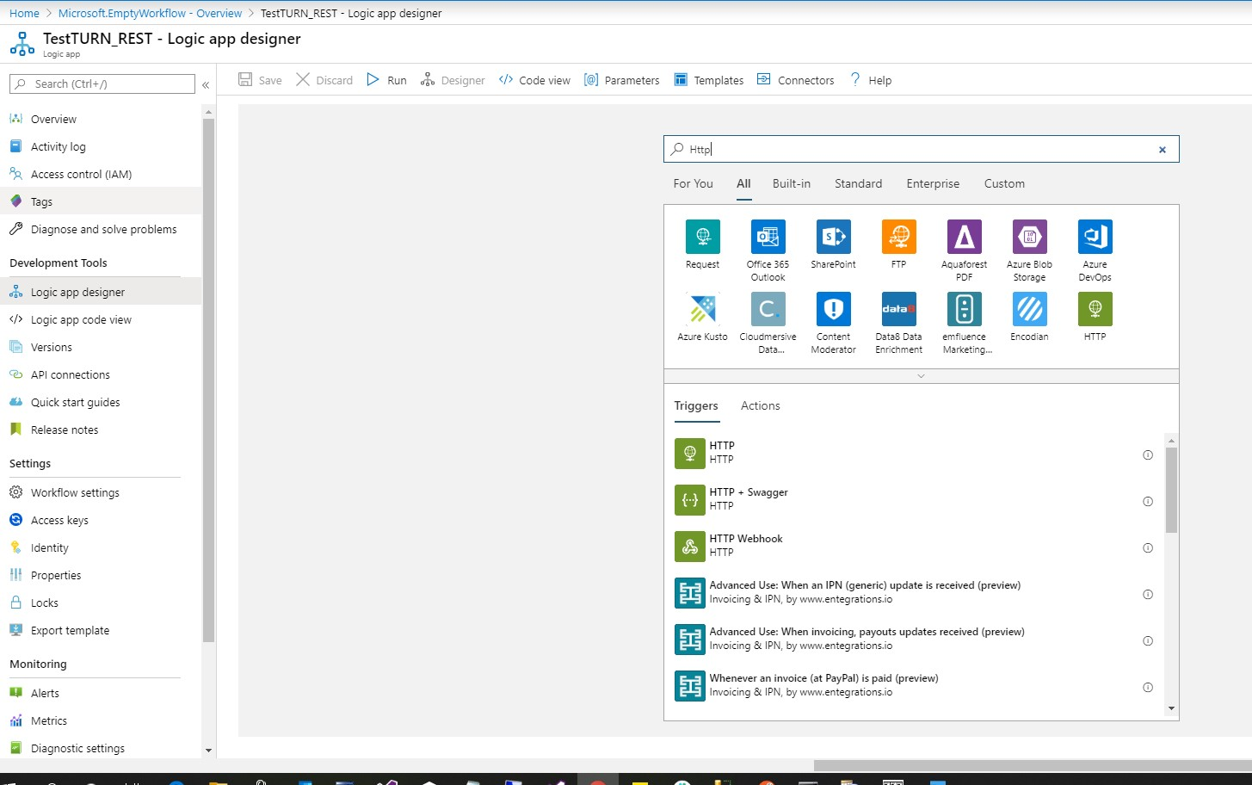Switch to the Enterprise tab
Viewport: 1252px width, 785px height.
point(933,183)
